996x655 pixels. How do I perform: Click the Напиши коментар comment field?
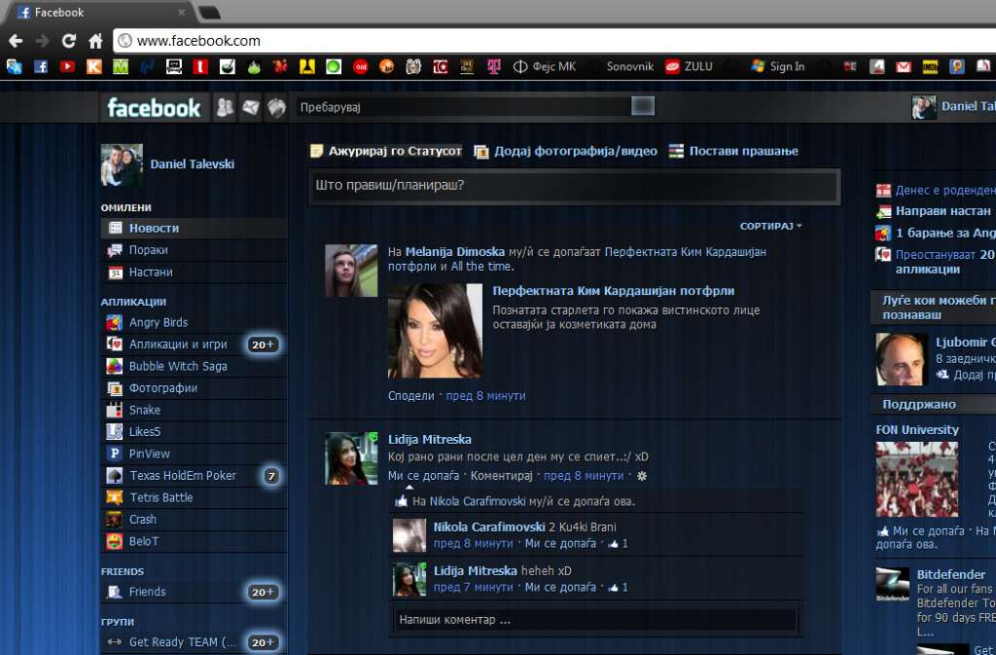pyautogui.click(x=594, y=619)
